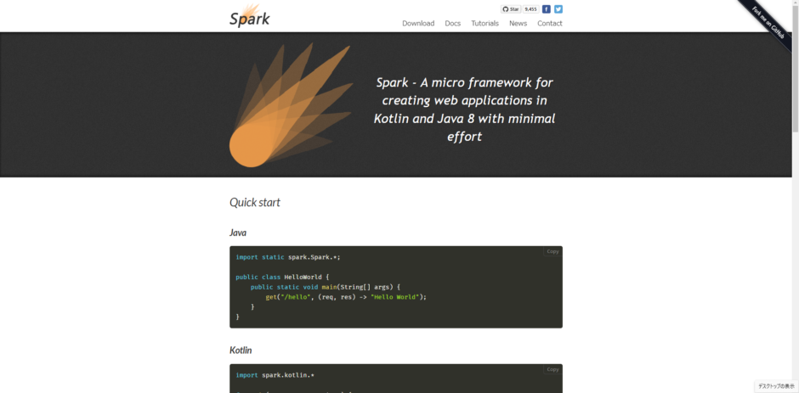Click the scrollbar up arrow
799x393 pixels.
(x=795, y=4)
